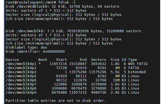Click the /dev/mmcblk0p5 device entry

[21, 76]
